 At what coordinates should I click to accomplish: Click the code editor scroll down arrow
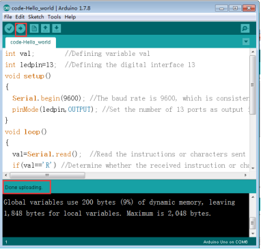(253, 168)
